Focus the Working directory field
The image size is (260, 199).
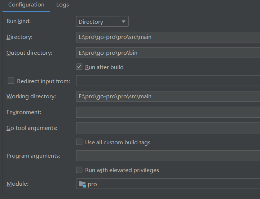tap(168, 96)
